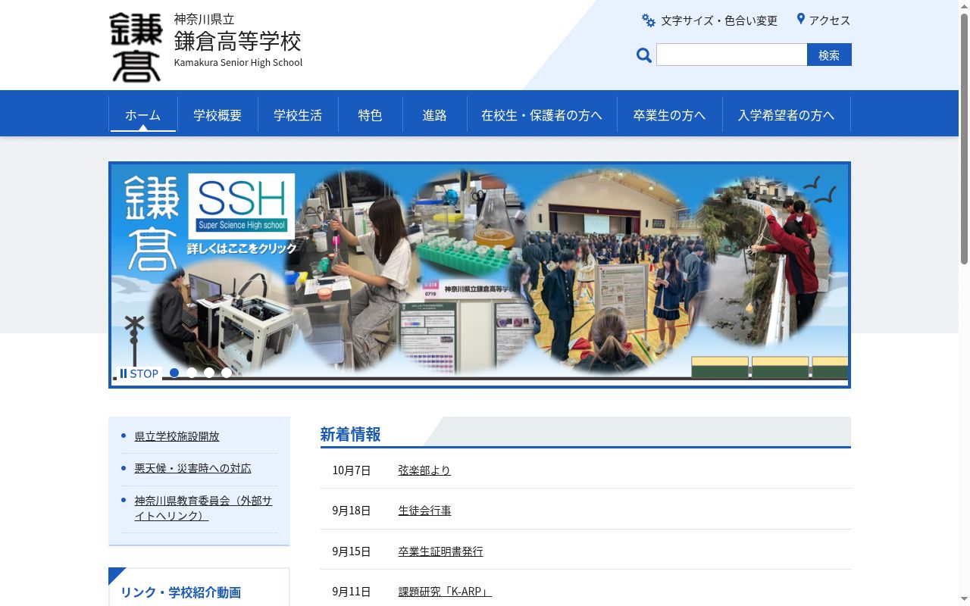Open the 特色 menu item
The width and height of the screenshot is (970, 606).
tap(371, 114)
